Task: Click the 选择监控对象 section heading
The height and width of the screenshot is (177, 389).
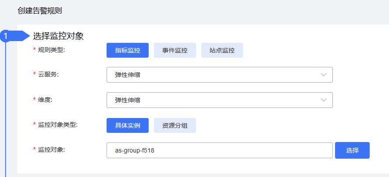Action: (58, 36)
